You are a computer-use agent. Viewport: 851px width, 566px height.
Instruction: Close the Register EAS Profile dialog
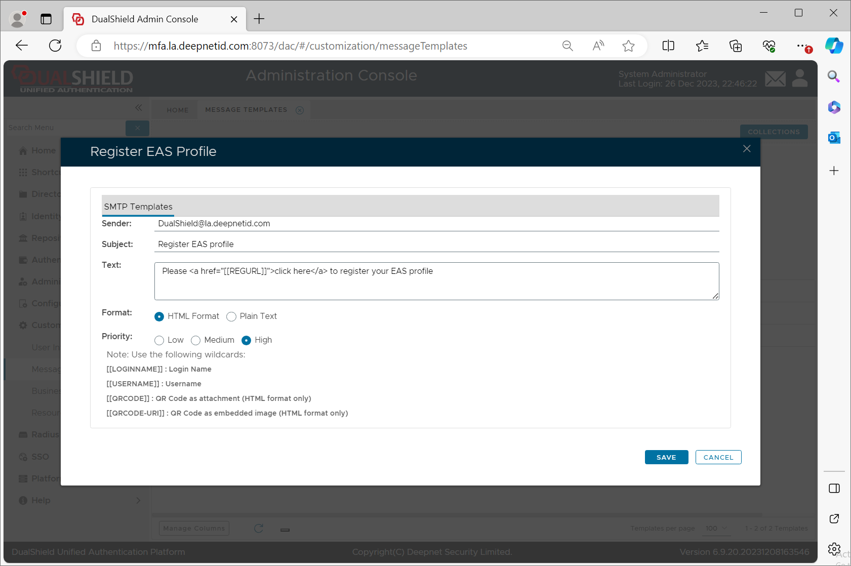747,148
